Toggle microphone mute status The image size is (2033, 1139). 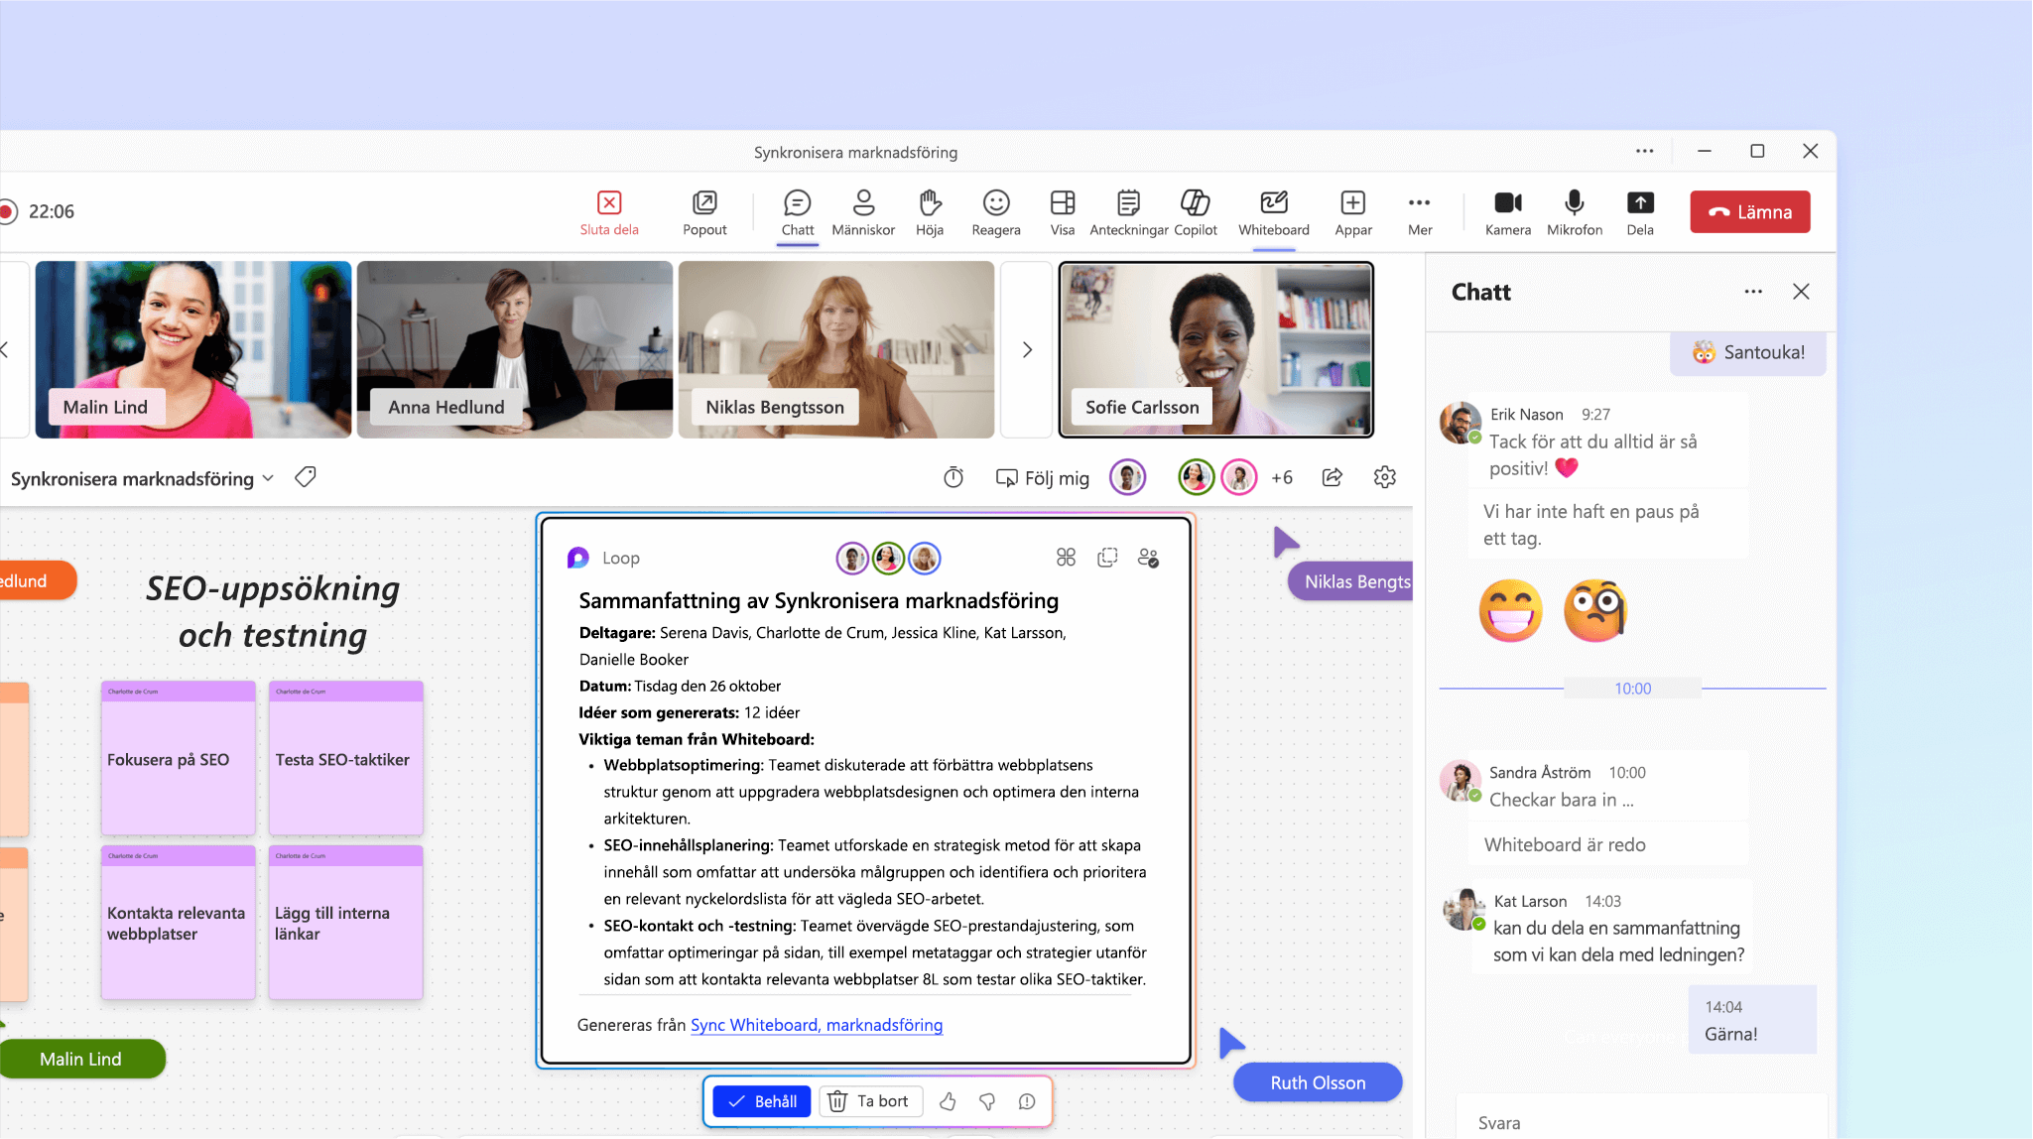point(1573,210)
